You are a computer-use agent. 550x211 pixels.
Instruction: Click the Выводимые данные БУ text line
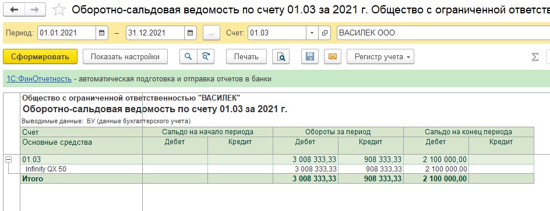(x=106, y=121)
